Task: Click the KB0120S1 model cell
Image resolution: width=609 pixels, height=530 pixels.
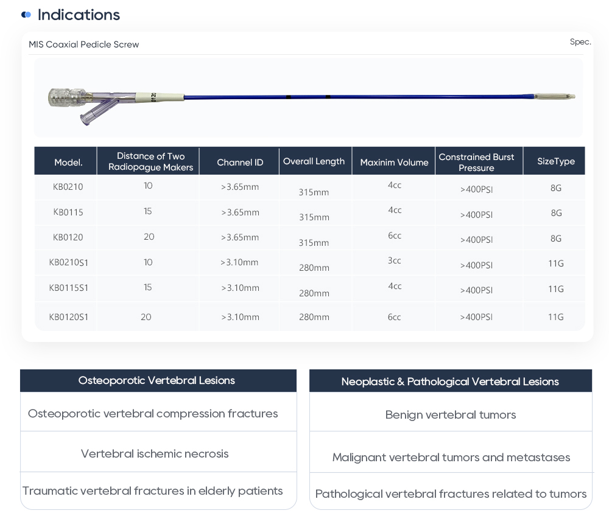Action: click(69, 317)
